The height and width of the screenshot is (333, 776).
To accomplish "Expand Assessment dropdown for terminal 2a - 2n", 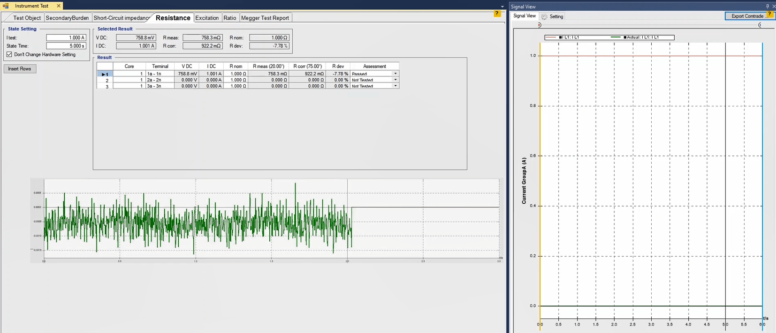I will (396, 80).
